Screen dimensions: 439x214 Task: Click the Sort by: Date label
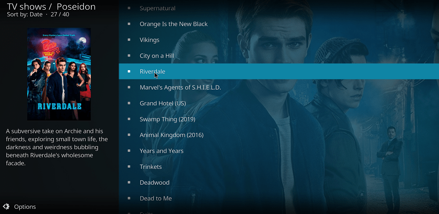coord(25,14)
